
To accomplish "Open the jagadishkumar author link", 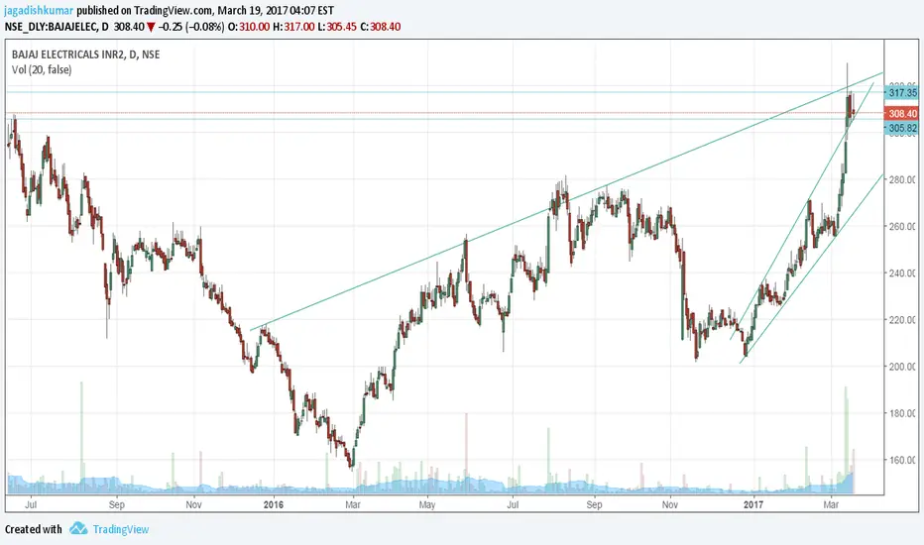I will pos(39,11).
